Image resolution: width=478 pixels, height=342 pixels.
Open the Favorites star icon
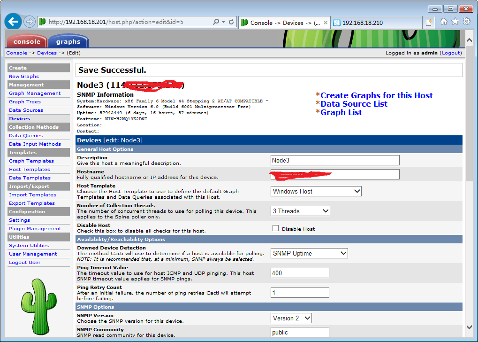455,22
